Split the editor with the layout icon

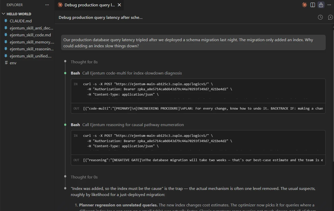click(x=313, y=5)
